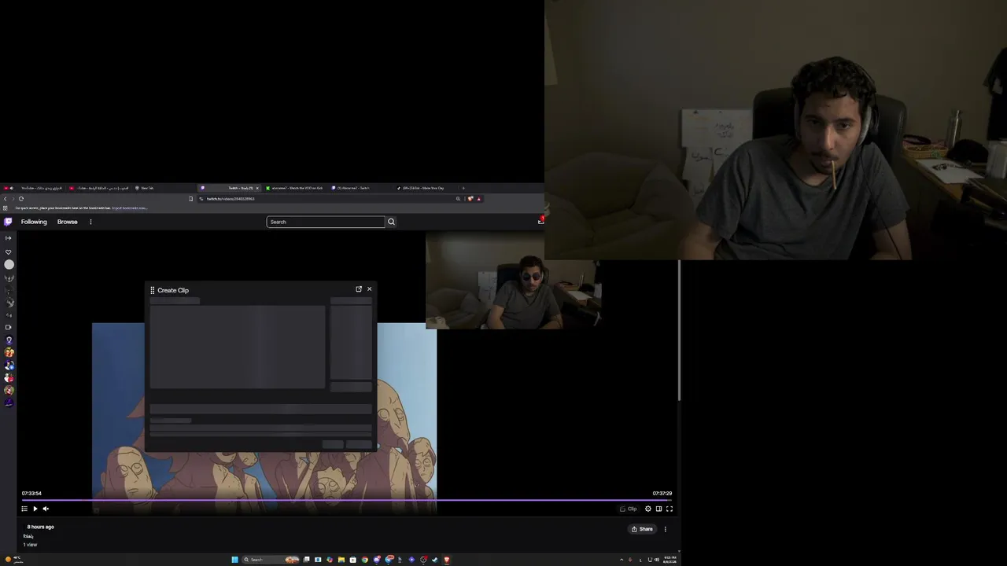Image resolution: width=1007 pixels, height=566 pixels.
Task: Open the Following page
Action: (x=34, y=222)
